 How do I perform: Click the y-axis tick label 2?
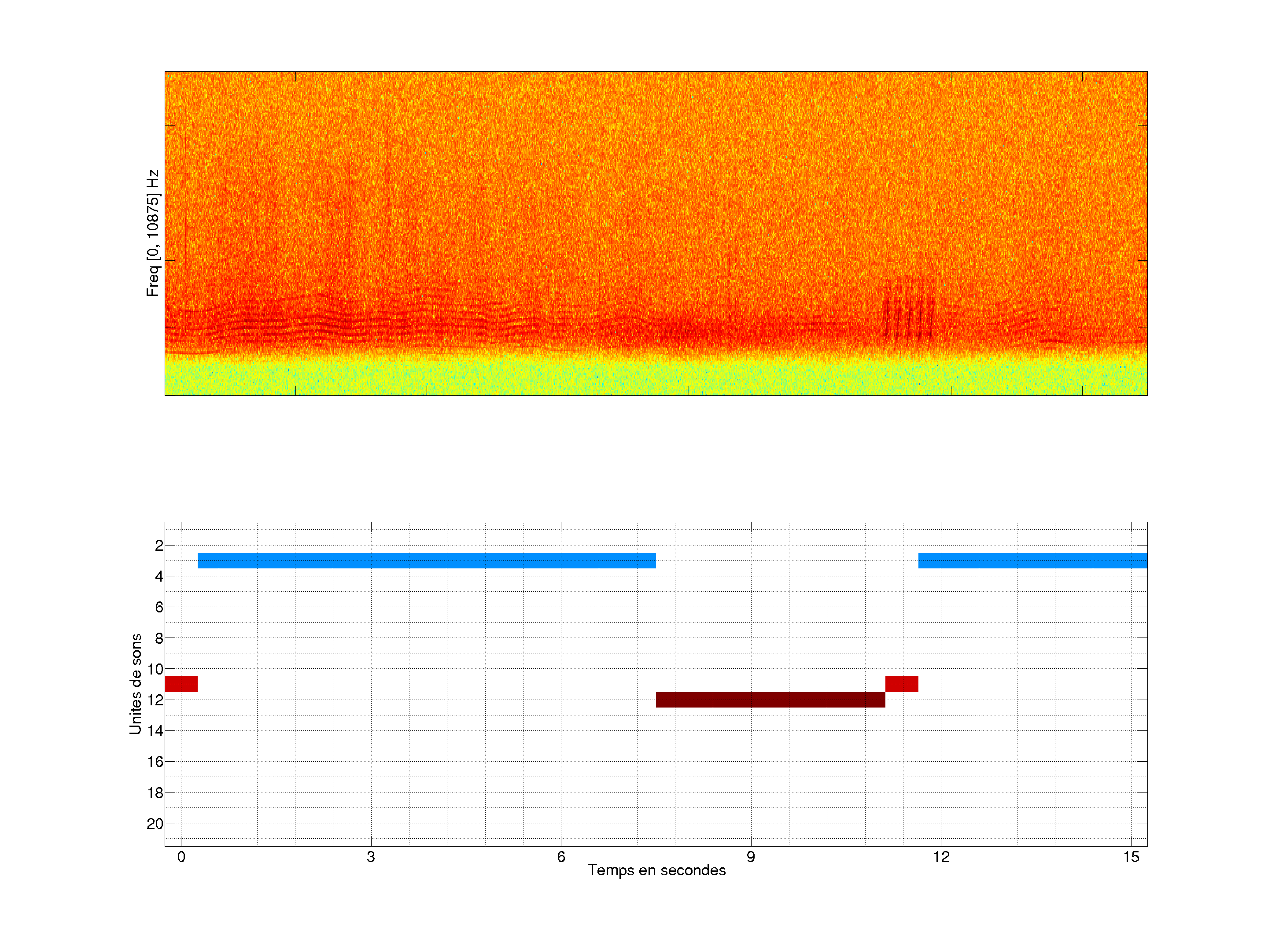click(159, 546)
